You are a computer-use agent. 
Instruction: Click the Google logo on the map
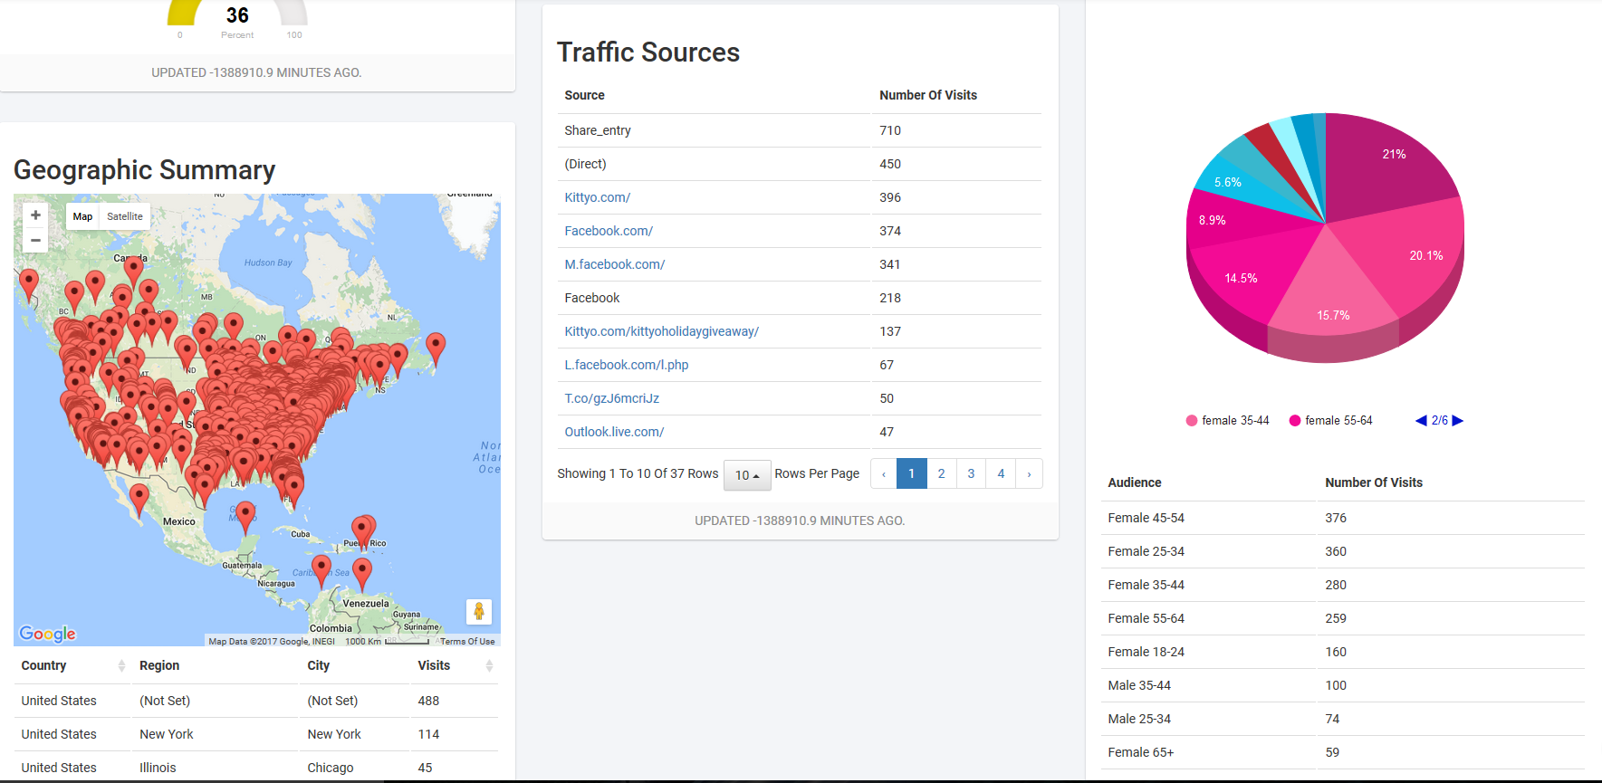[48, 634]
